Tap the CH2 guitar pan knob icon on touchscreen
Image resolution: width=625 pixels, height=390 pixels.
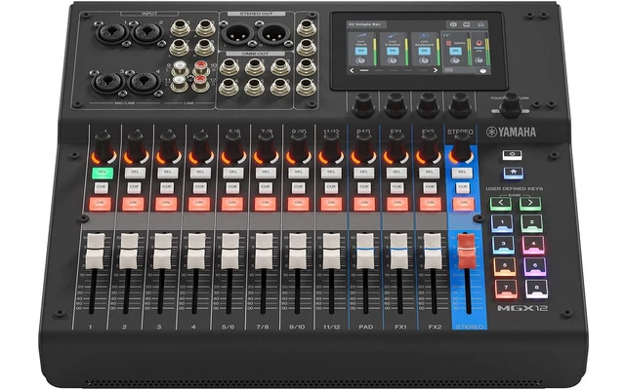tap(393, 60)
